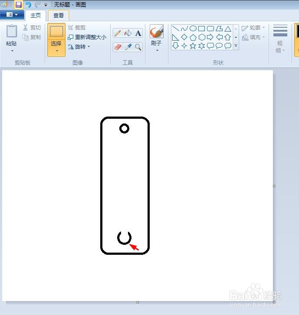Open the Paint file menu button
The image size is (299, 315).
(x=12, y=15)
